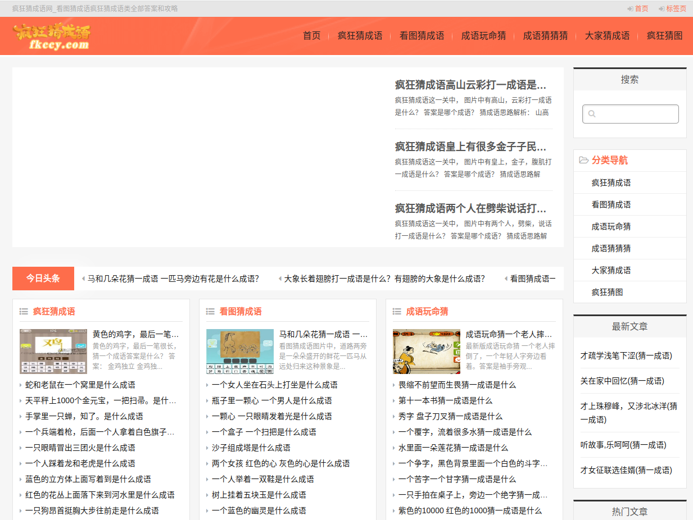
Task: Click the 标签页 arrow icon in the top bar
Action: tap(662, 9)
